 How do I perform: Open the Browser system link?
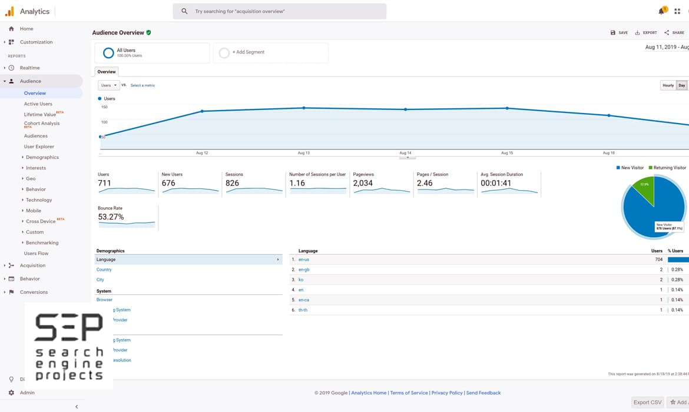105,300
